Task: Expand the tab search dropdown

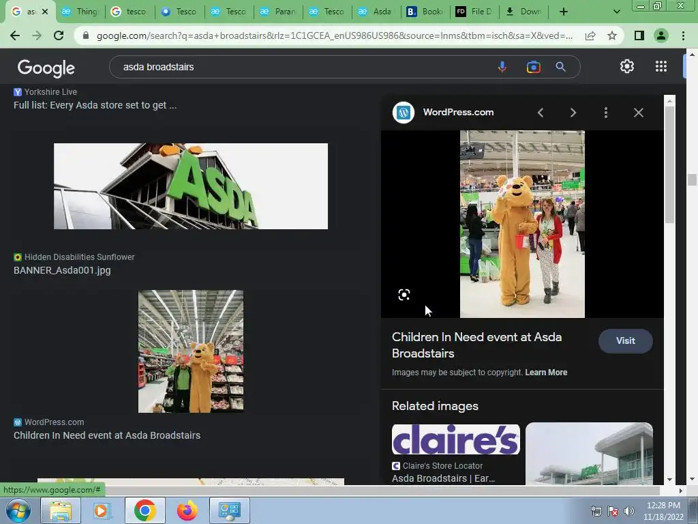Action: click(x=616, y=12)
